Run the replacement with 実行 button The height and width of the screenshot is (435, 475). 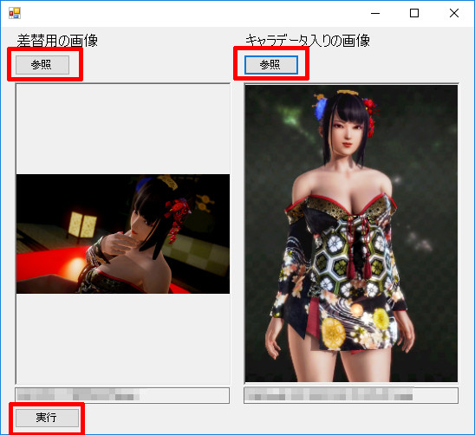tap(47, 418)
